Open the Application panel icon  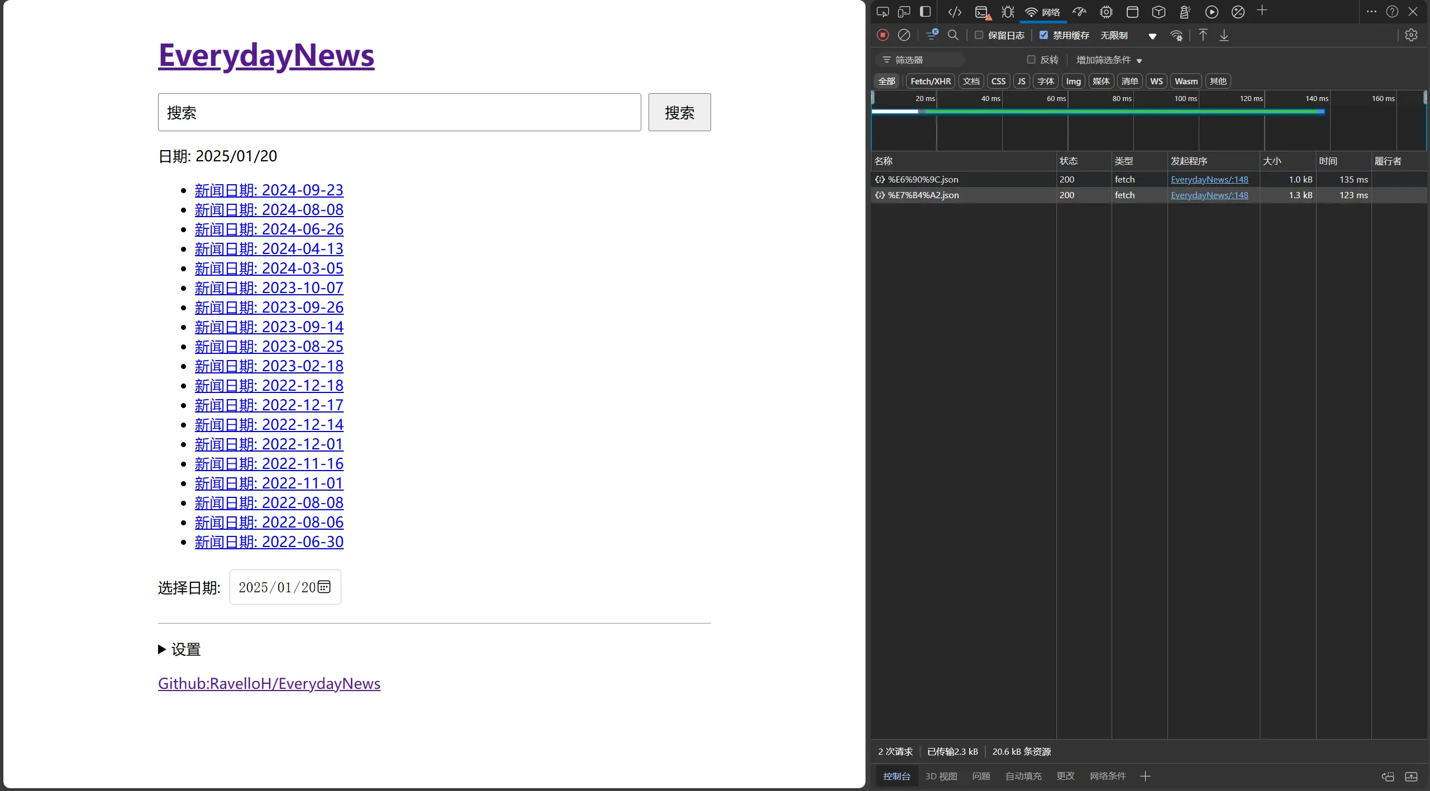(1132, 12)
